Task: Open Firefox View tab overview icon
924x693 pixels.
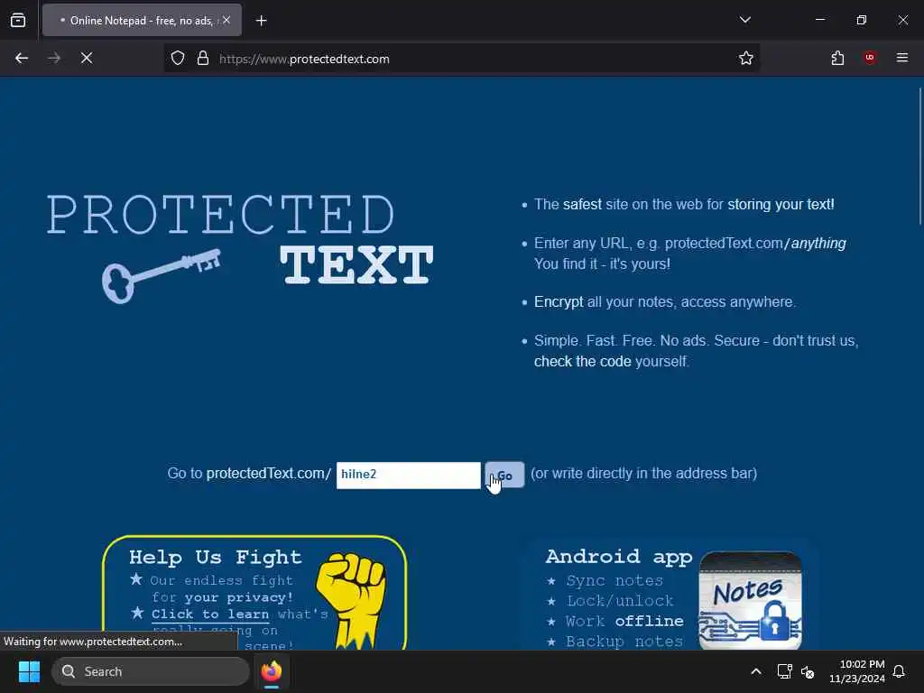Action: click(18, 20)
